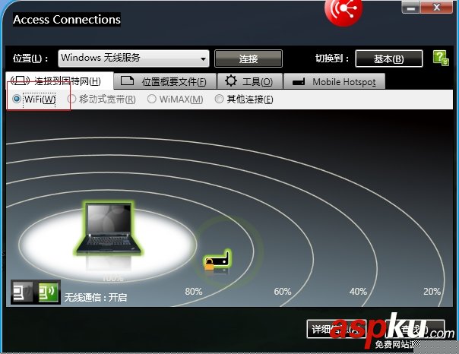This screenshot has width=459, height=354.
Task: Click the 40% signal ring label
Action: click(358, 292)
